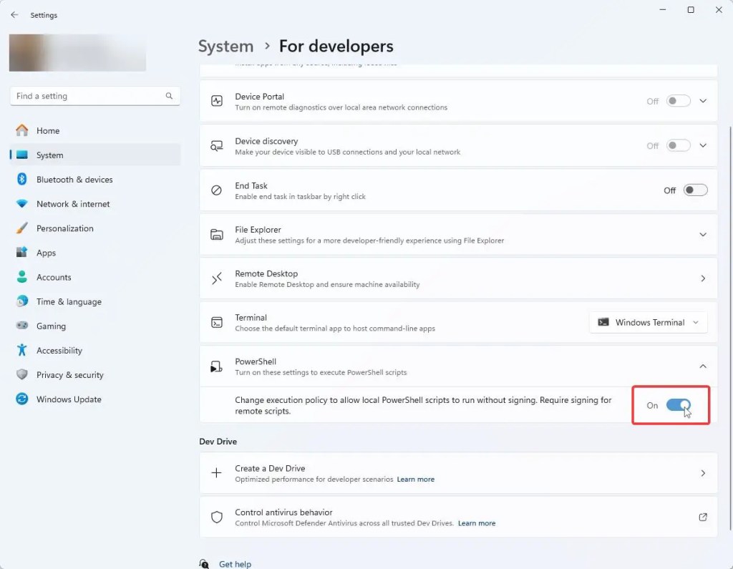Click the Get help link
Screen dimensions: 733x569
coord(235,563)
